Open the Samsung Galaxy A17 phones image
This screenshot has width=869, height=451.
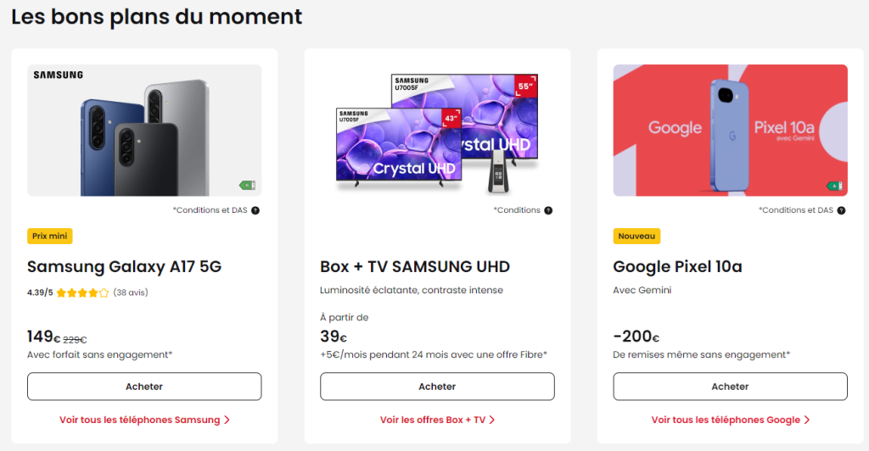(x=144, y=131)
